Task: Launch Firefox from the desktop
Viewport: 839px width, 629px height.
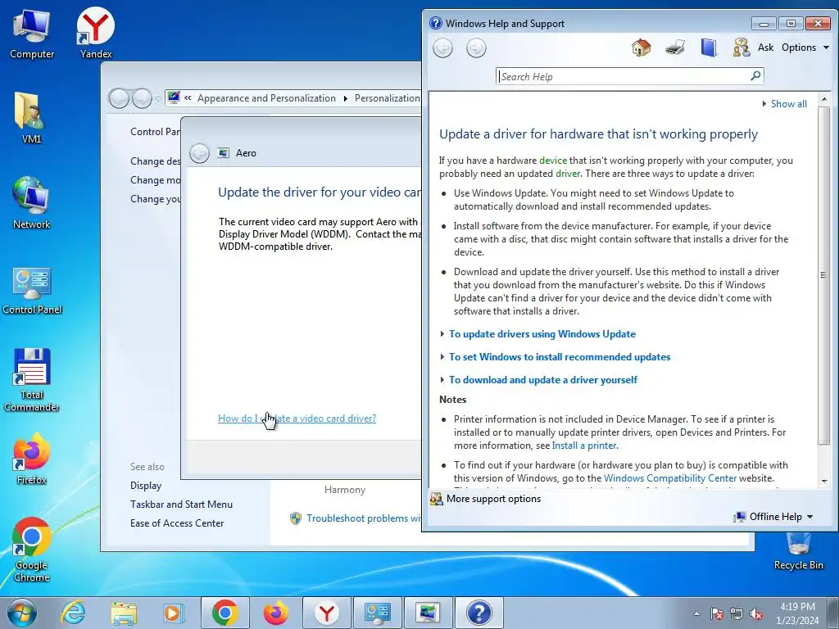Action: pyautogui.click(x=32, y=459)
